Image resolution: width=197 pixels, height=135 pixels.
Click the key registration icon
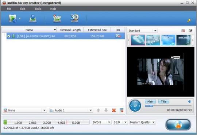tap(189, 20)
